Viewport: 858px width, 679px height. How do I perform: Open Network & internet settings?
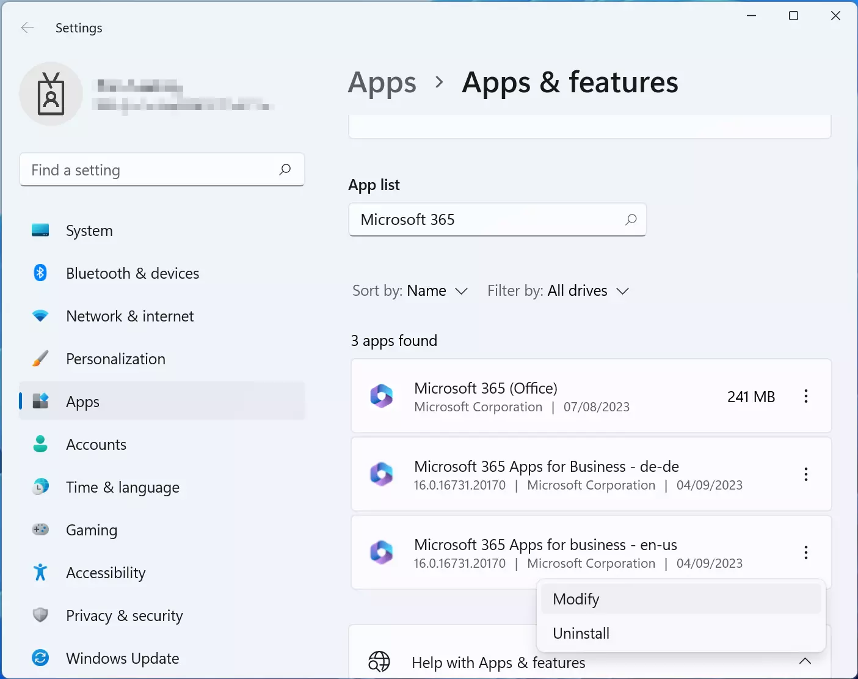click(162, 316)
